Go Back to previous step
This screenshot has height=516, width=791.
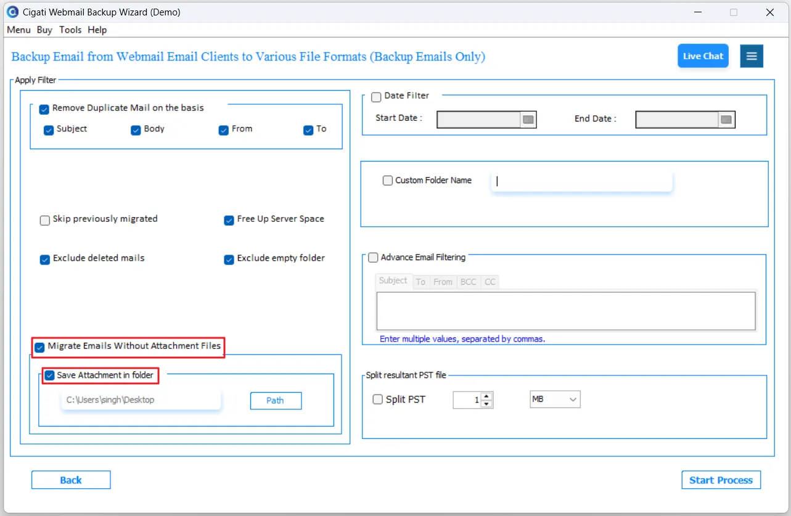71,480
